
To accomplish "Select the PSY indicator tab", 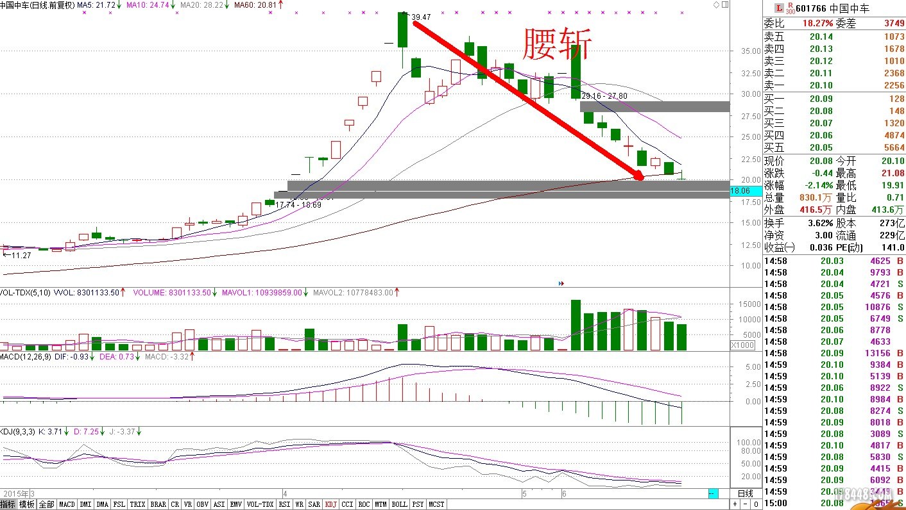I will tap(418, 504).
